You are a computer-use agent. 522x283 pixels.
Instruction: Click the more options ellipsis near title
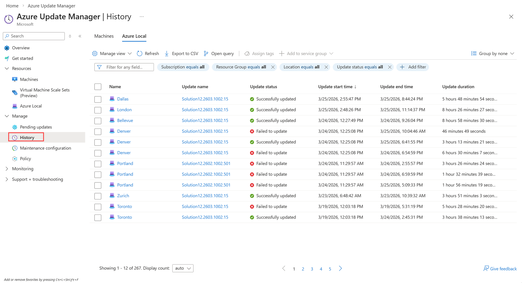point(141,17)
